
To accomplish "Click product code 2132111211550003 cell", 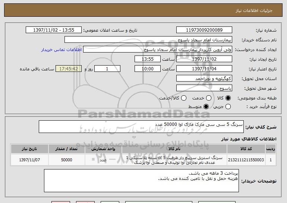I will point(246,160).
